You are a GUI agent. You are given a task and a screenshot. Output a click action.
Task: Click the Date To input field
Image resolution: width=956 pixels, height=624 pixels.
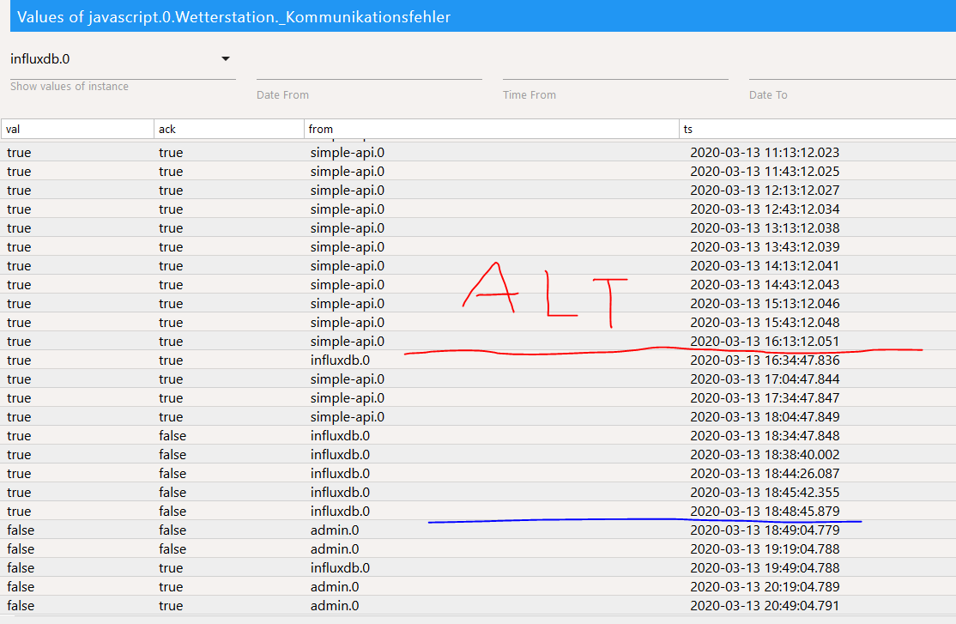tap(852, 67)
